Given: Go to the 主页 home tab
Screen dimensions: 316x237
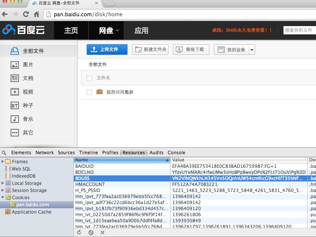Looking at the screenshot, I should point(71,30).
